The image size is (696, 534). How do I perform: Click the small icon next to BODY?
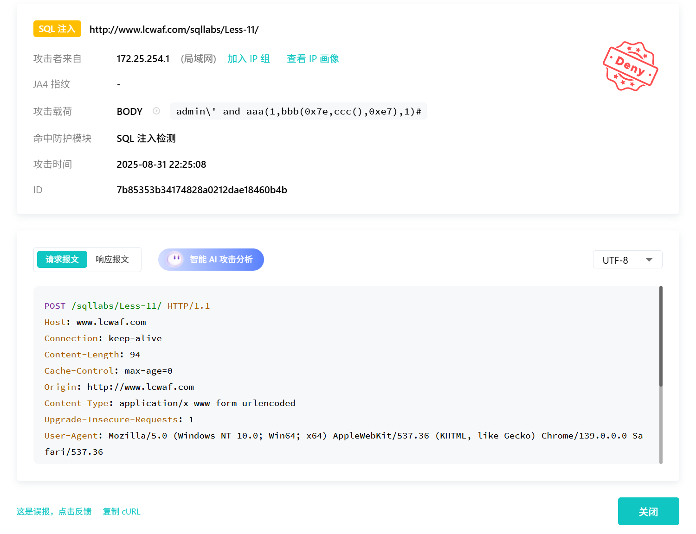click(156, 111)
